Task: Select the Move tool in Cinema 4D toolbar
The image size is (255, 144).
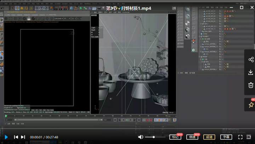Action: [17, 8]
